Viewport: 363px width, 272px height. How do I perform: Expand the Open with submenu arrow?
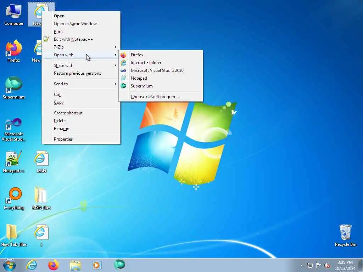coord(115,55)
